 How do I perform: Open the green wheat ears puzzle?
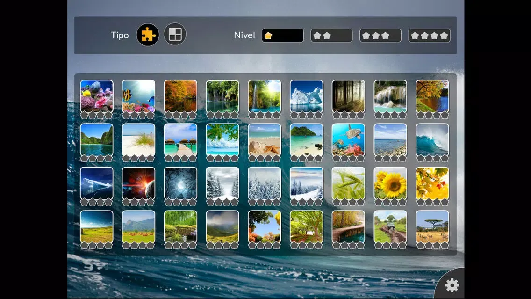click(349, 183)
